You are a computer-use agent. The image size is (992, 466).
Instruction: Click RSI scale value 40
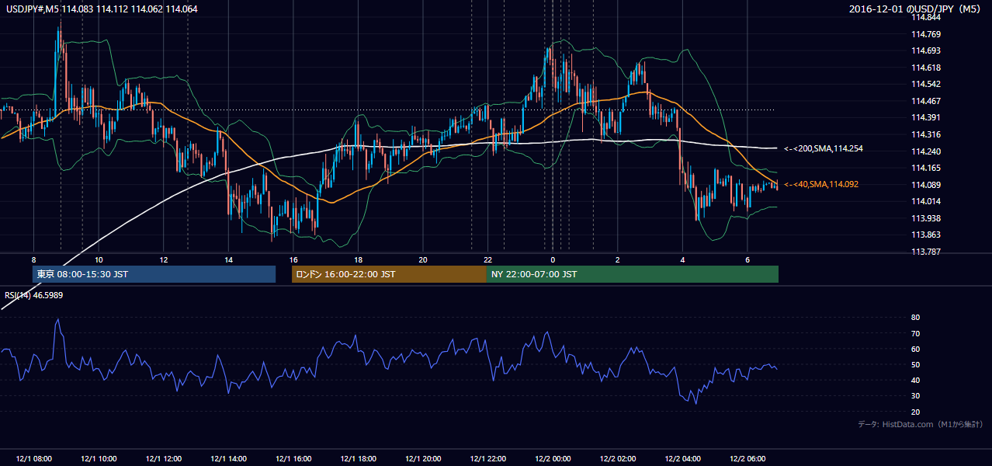[916, 381]
